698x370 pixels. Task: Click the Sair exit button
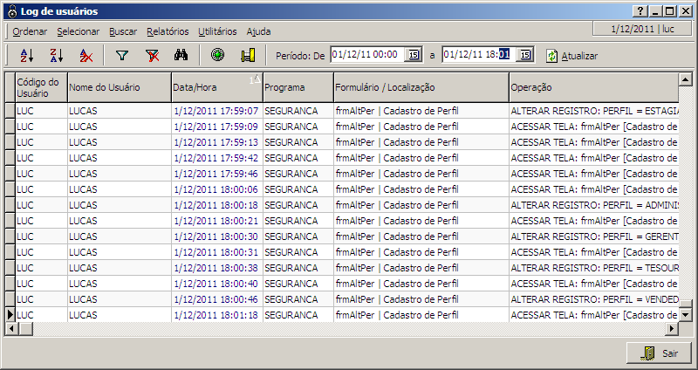[660, 353]
